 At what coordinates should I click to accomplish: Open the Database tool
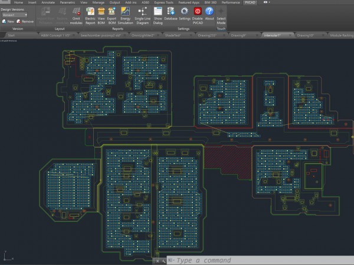tap(171, 12)
